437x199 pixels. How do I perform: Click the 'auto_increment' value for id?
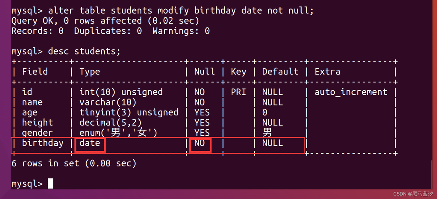[x=351, y=92]
